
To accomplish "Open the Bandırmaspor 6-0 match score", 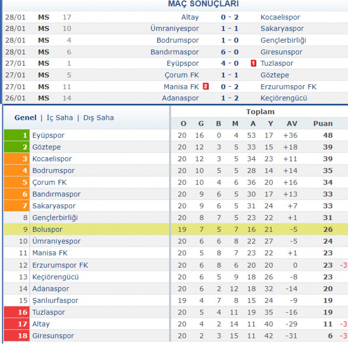I will 230,52.
